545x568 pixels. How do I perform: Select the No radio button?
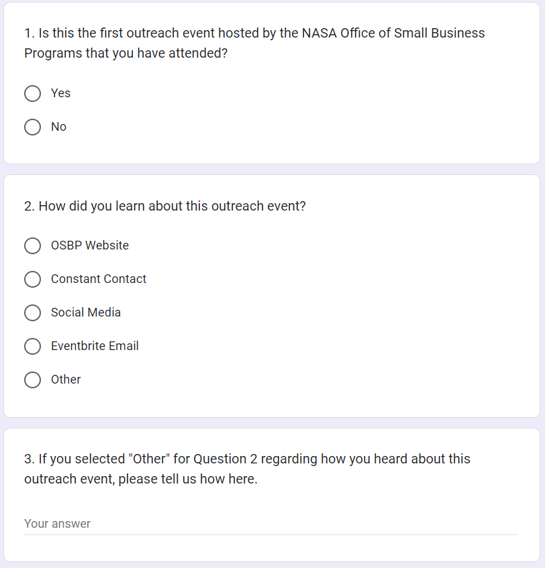(33, 127)
